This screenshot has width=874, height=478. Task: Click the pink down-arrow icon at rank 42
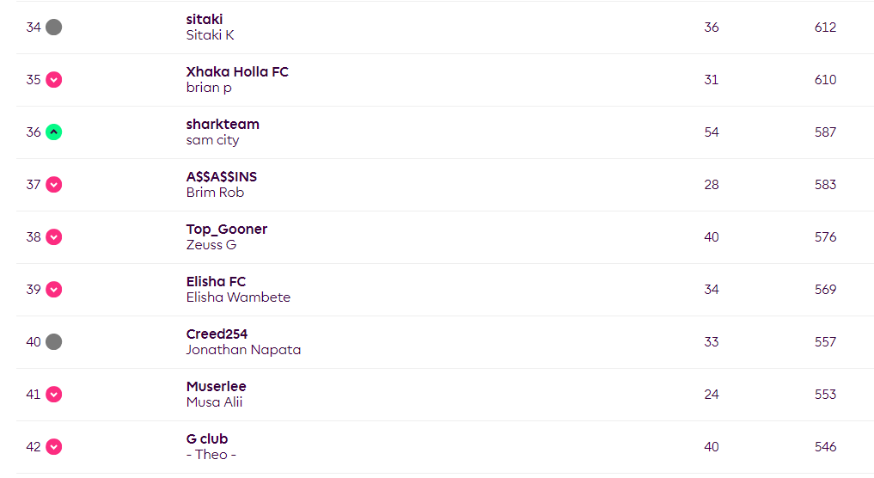pos(53,446)
